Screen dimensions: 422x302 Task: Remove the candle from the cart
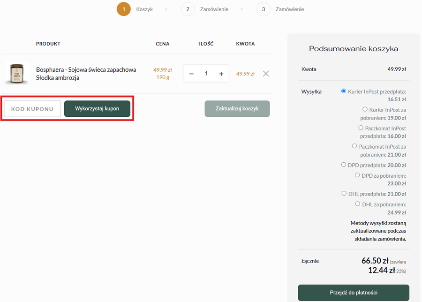click(x=266, y=74)
